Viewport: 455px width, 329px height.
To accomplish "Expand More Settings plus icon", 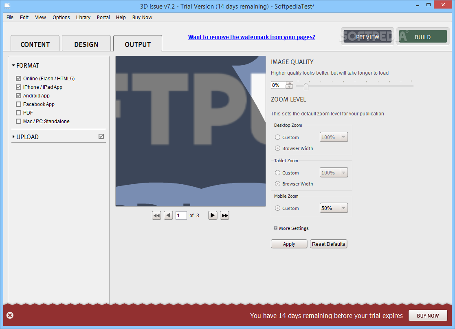I will point(276,228).
